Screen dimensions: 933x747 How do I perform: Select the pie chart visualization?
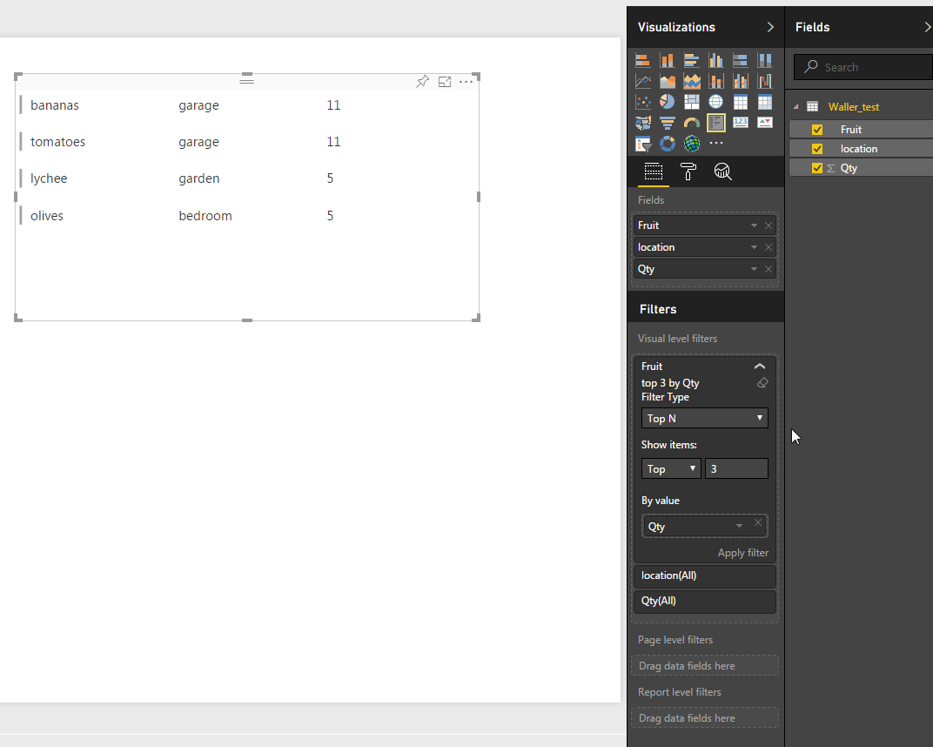pos(668,102)
